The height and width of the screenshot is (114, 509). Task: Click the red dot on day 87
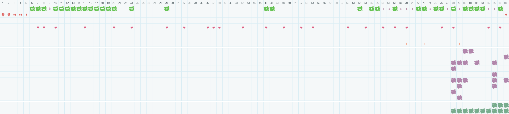pyautogui.click(x=506, y=15)
